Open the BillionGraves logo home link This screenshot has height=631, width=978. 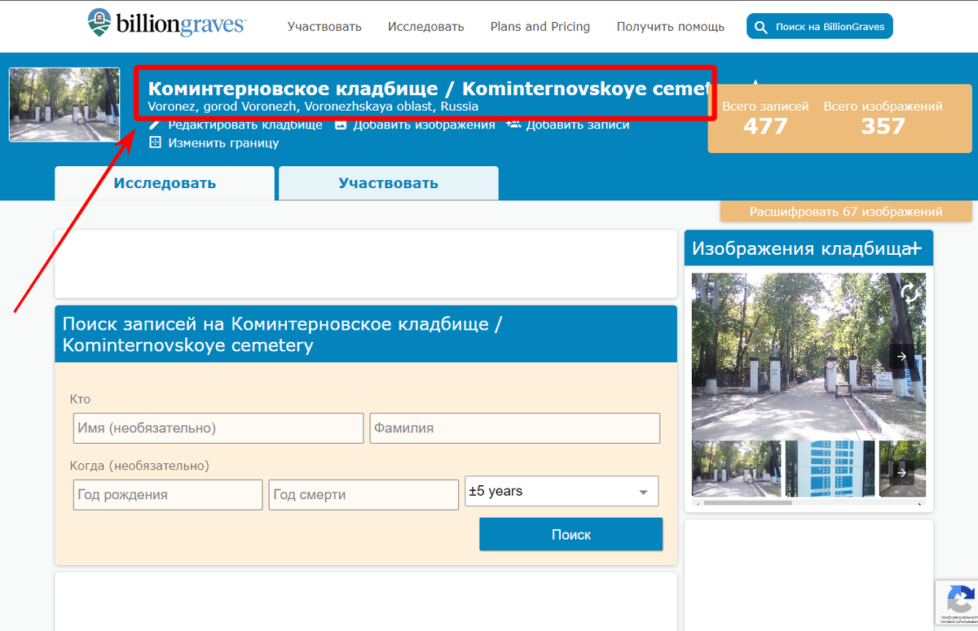[166, 23]
